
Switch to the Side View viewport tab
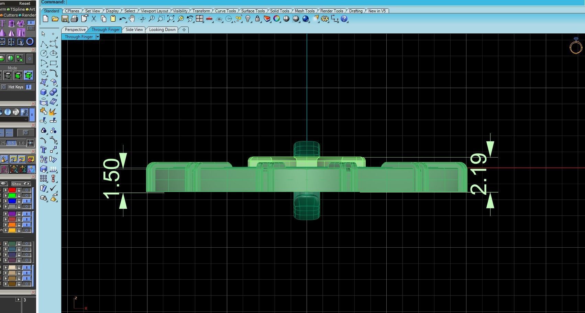[134, 30]
